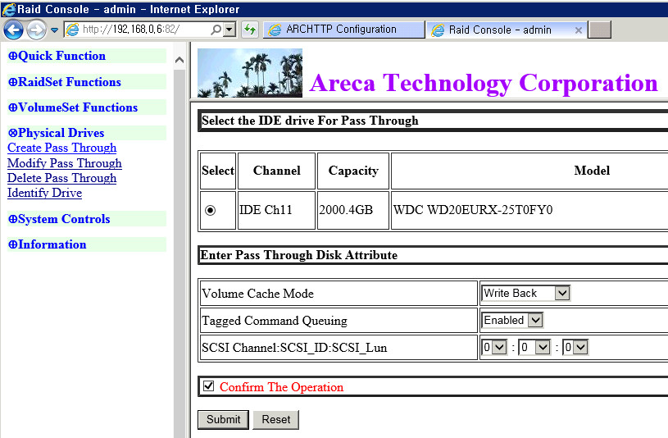Click the Volume Cache Mode label
Viewport: 668px width, 438px height.
tap(257, 294)
